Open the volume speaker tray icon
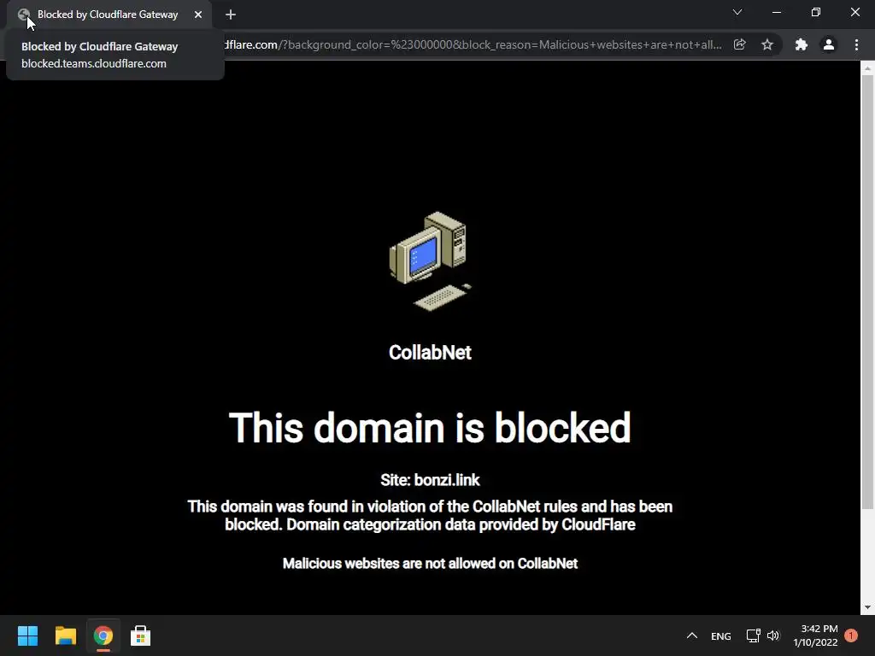 pyautogui.click(x=773, y=635)
